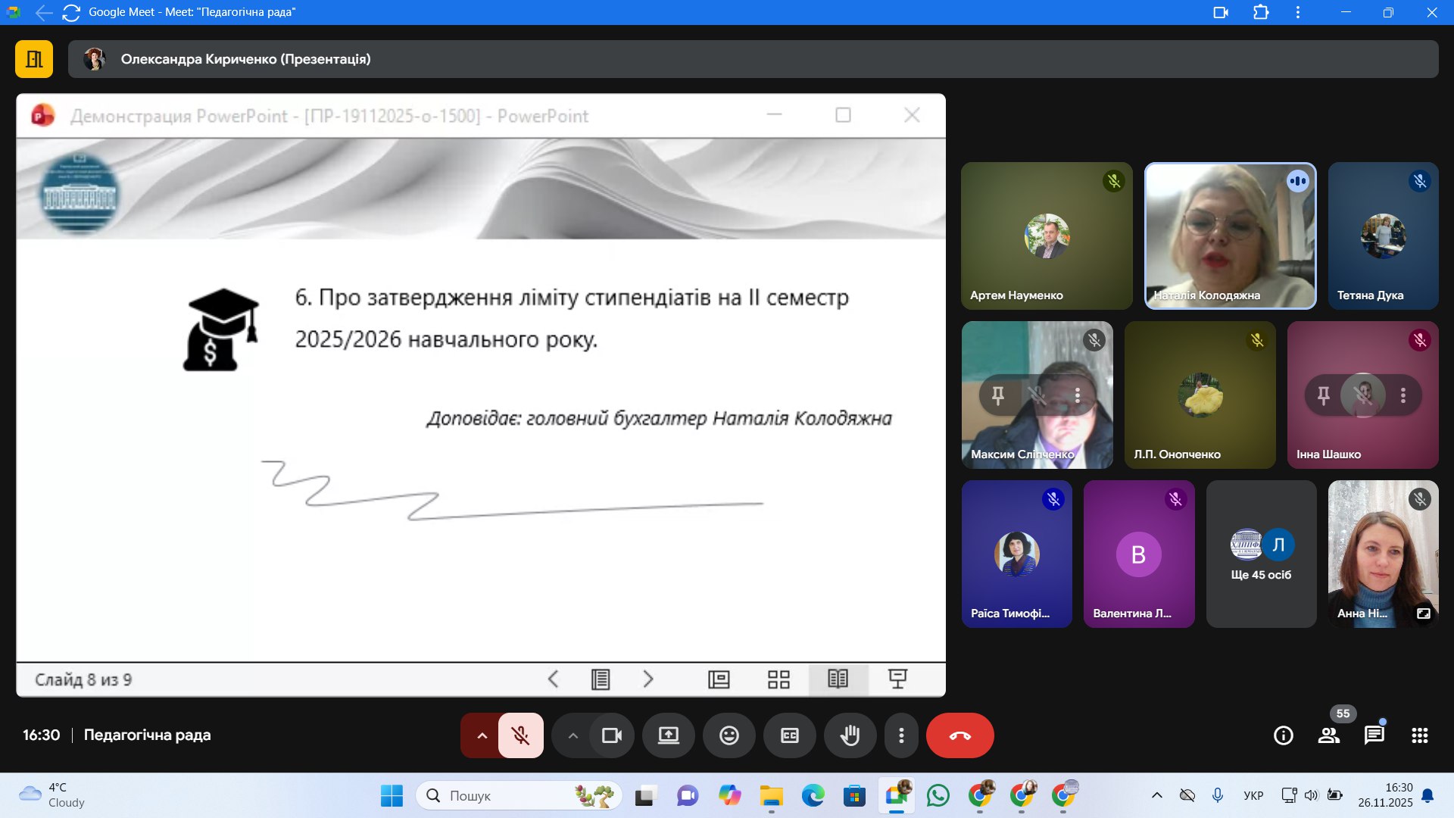Expand video settings arrow beside camera
Viewport: 1454px width, 818px height.
tap(573, 735)
